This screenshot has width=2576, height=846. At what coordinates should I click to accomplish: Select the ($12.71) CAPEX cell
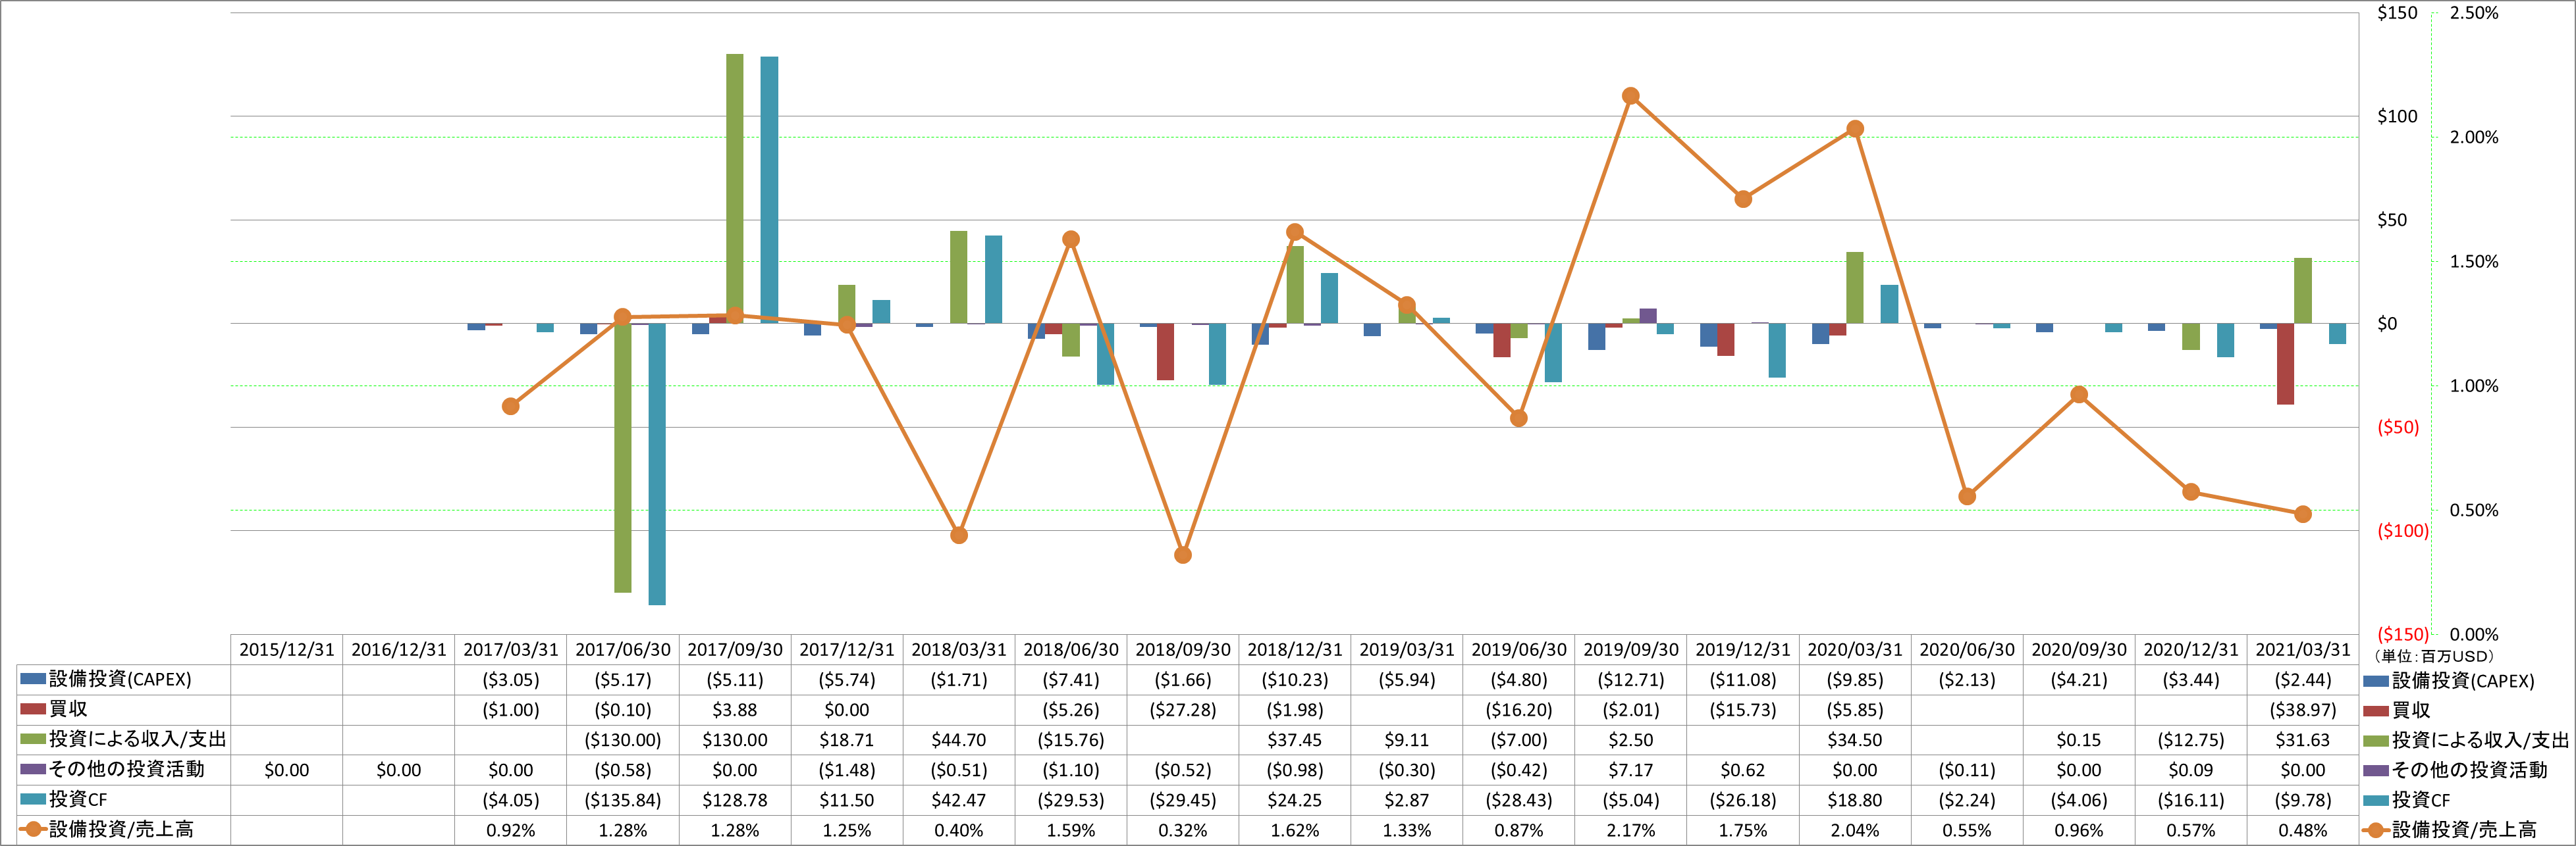pos(1631,680)
